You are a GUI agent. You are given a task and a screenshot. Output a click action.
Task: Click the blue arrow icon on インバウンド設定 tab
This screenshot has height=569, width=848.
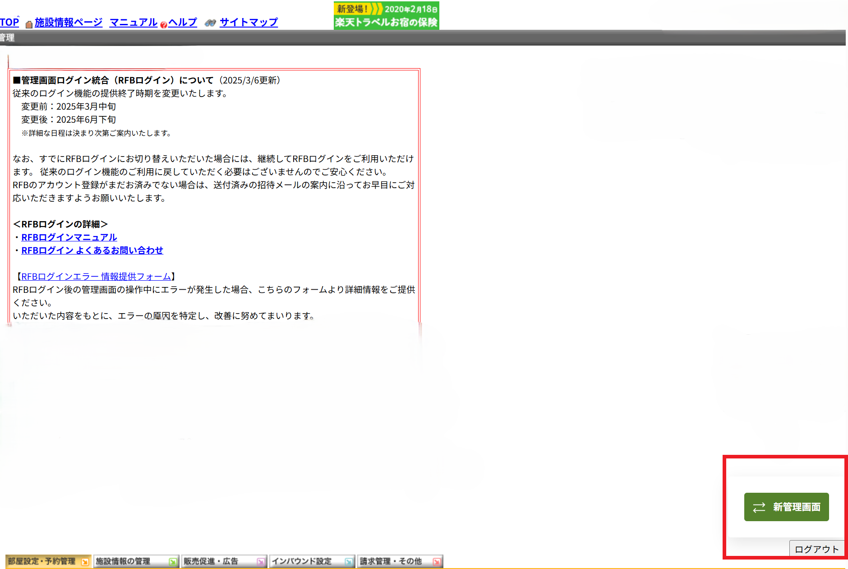[x=349, y=562]
